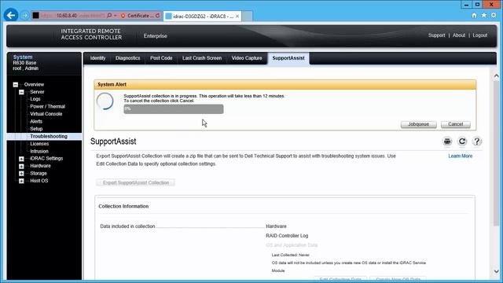This screenshot has height=283, width=503.
Task: Expand the Storage tree node
Action: coord(21,174)
